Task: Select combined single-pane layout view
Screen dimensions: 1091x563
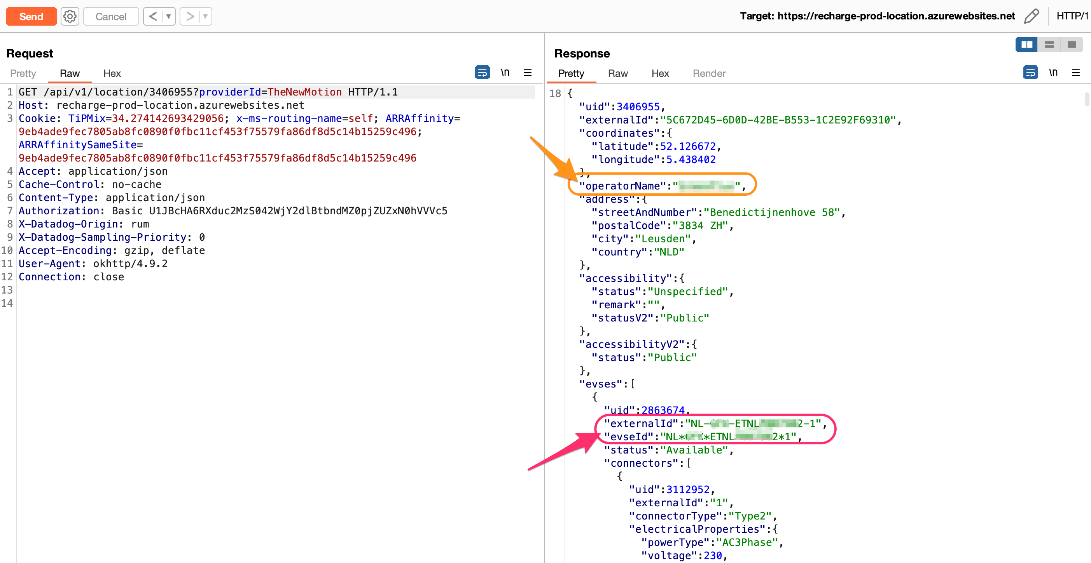Action: pos(1072,44)
